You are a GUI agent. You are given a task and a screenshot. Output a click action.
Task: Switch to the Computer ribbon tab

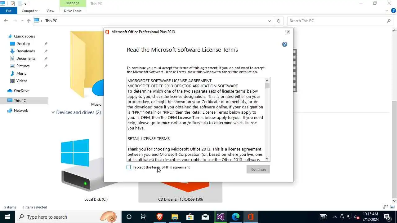tap(30, 11)
